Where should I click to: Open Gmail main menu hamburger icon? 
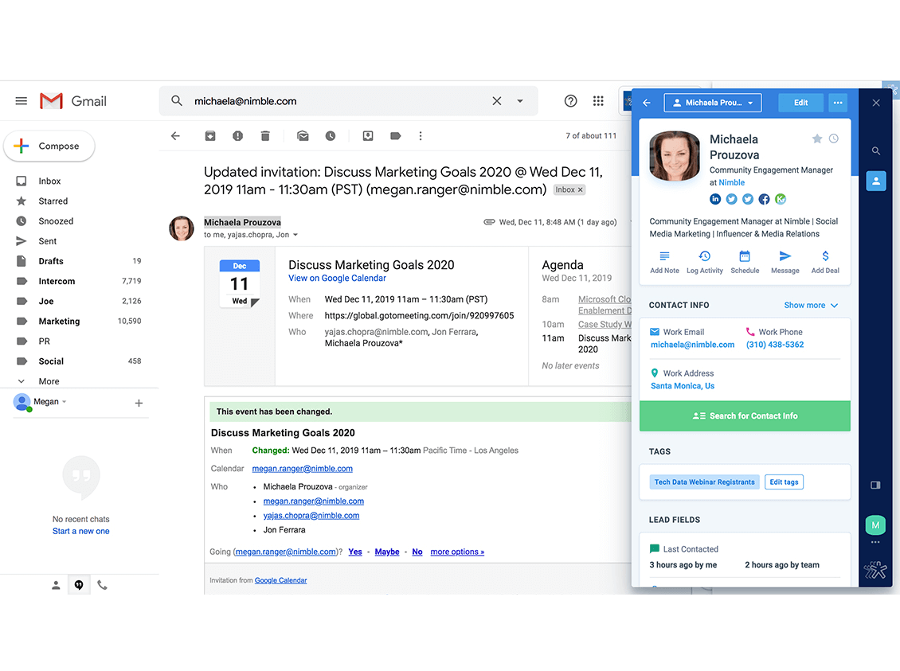pyautogui.click(x=22, y=101)
